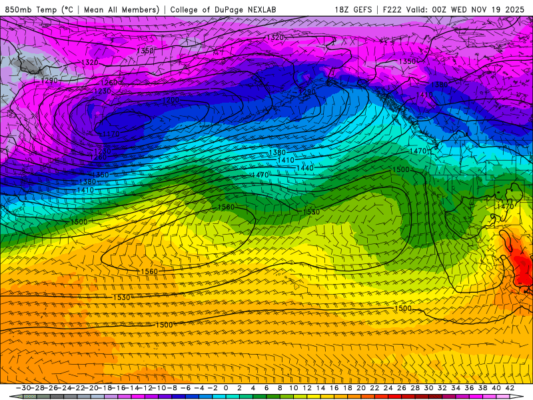Click the 40 value on the temperature scale

(x=496, y=388)
